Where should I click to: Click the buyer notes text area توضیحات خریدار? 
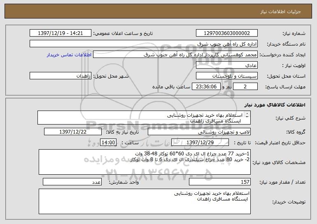145,201
